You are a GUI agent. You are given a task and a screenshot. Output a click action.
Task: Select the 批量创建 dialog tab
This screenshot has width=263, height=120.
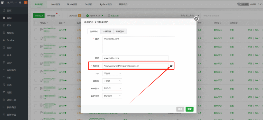pos(120,31)
